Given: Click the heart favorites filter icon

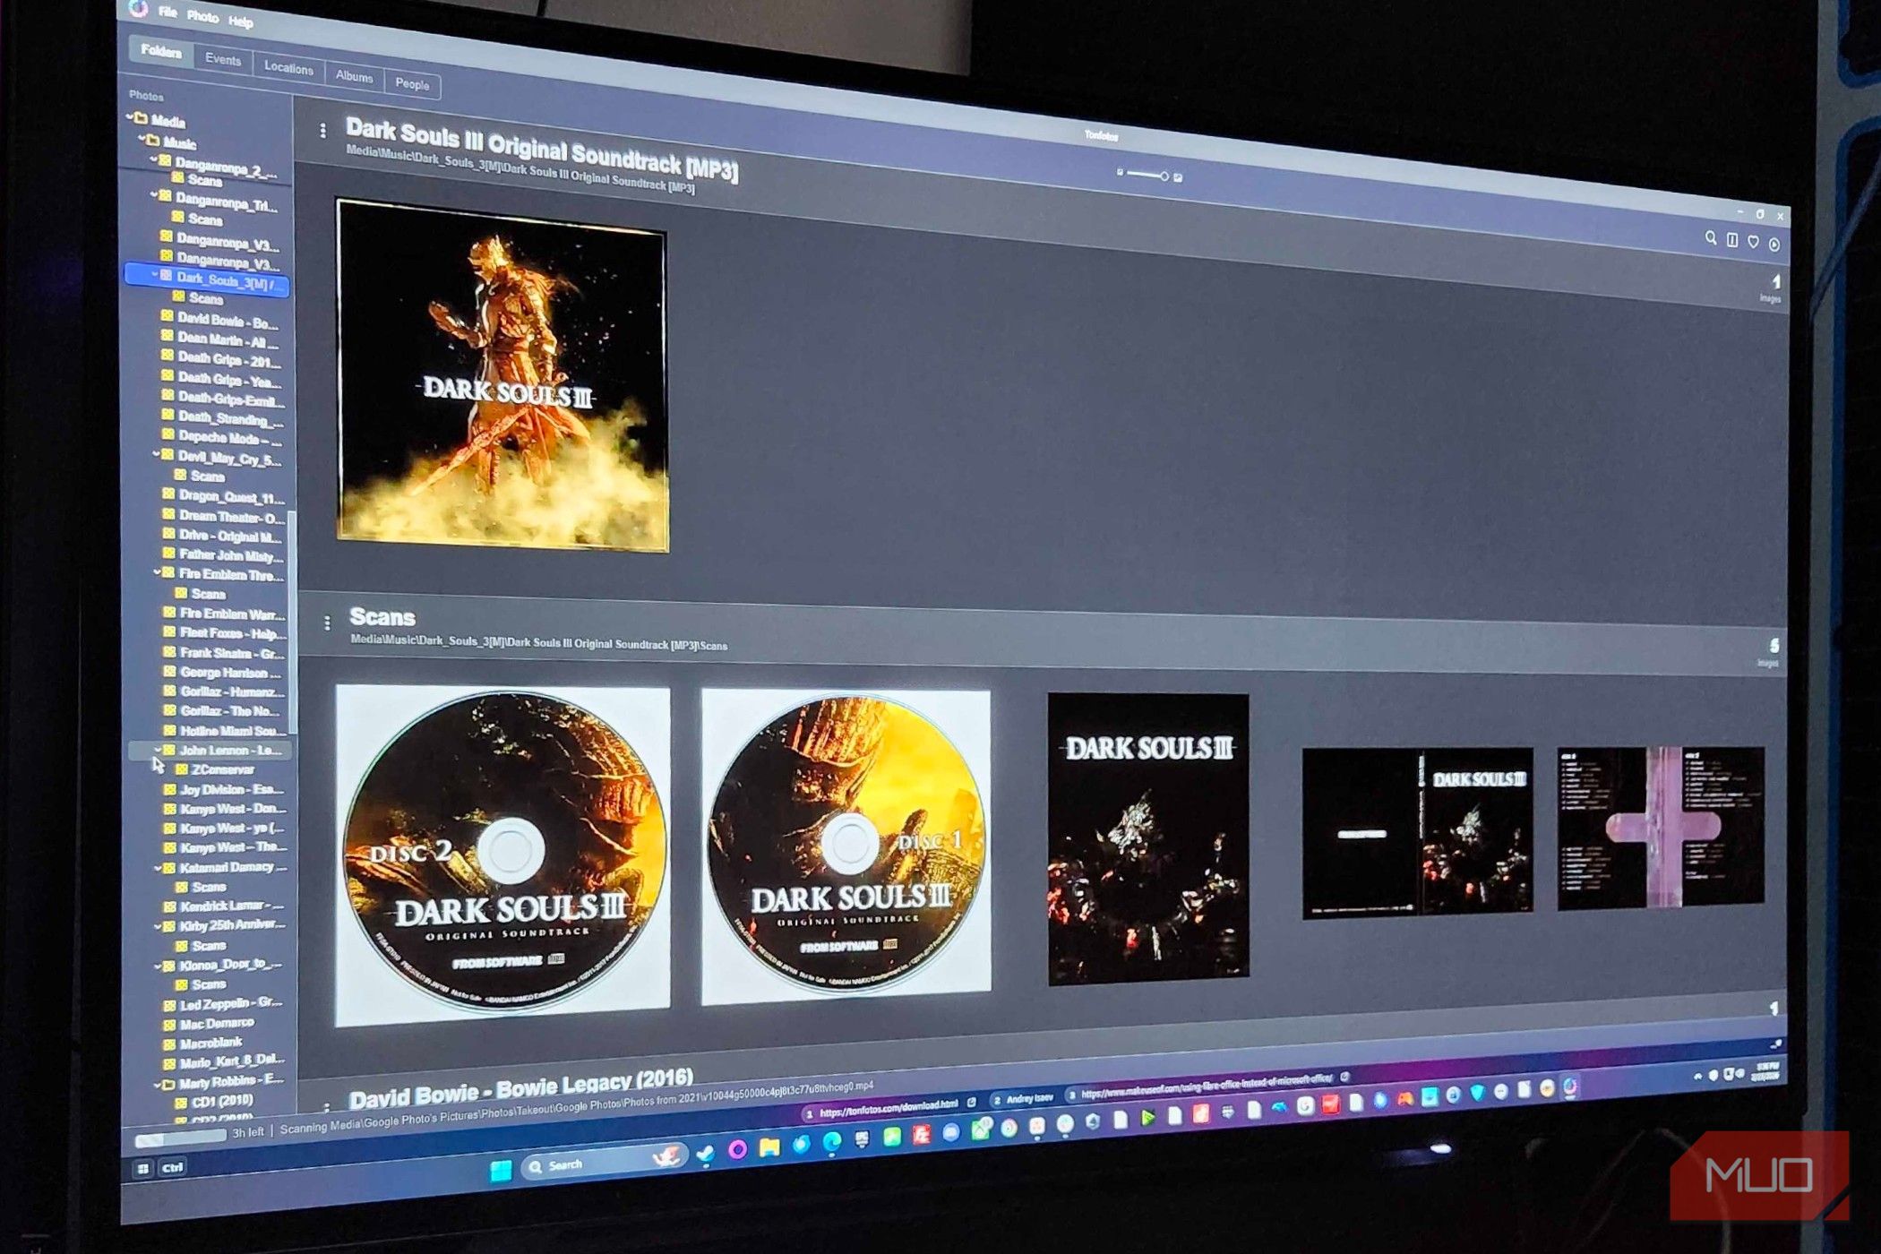Looking at the screenshot, I should [1753, 242].
